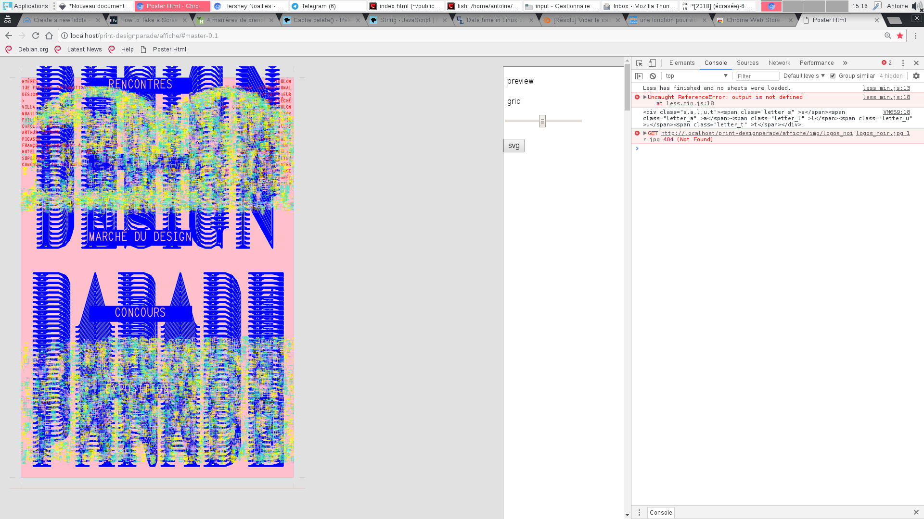Toggle the device toolbar icon
The height and width of the screenshot is (519, 924).
click(x=652, y=63)
